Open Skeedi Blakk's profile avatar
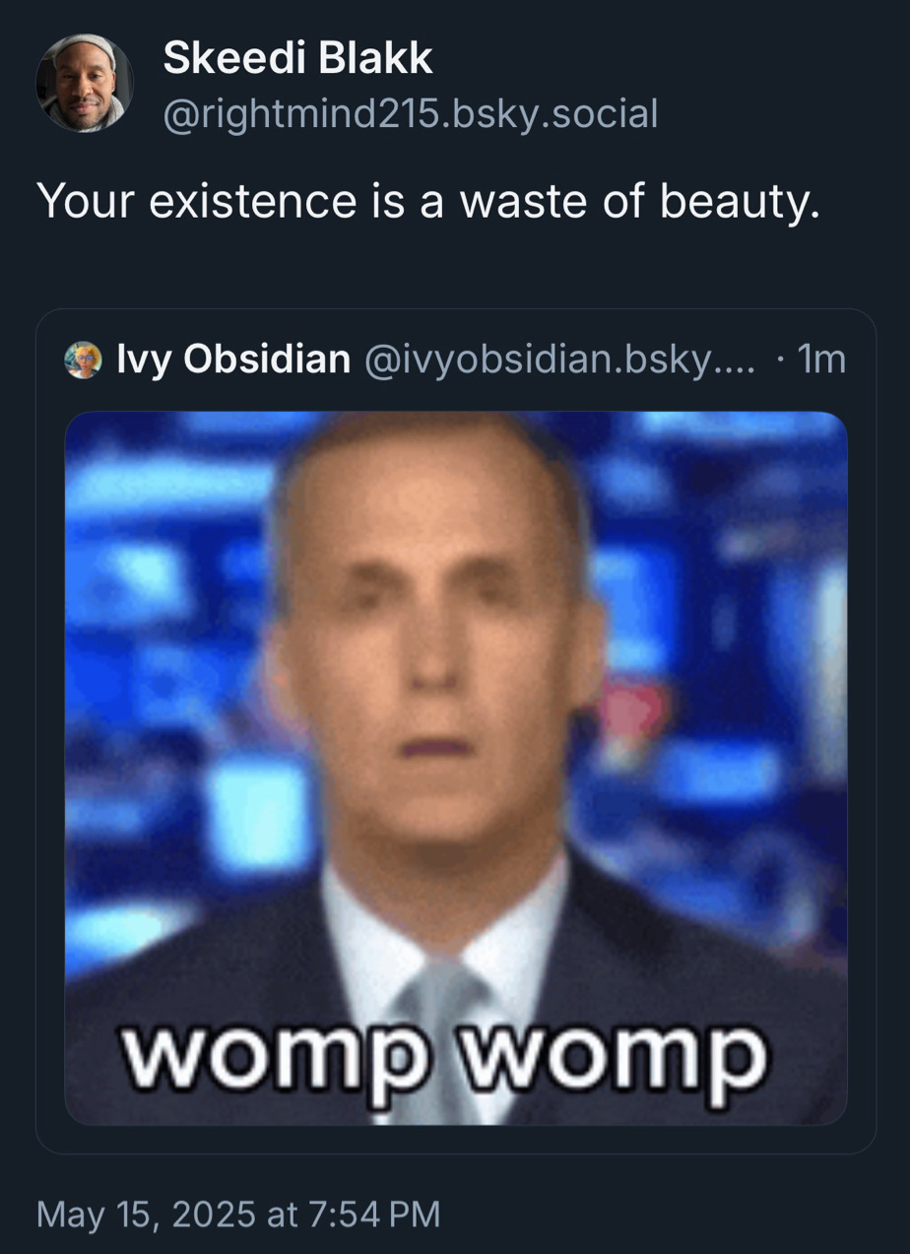The image size is (910, 1254). [x=85, y=84]
